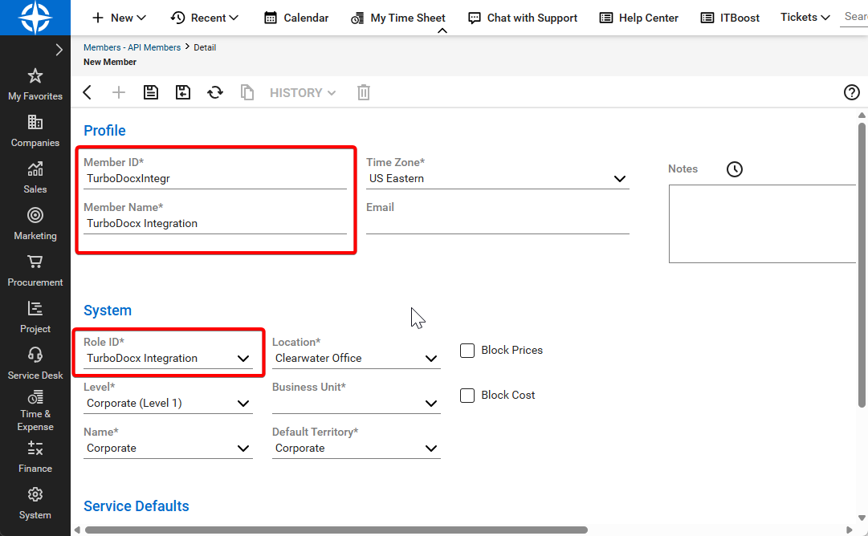Open the Name dropdown

click(169, 448)
